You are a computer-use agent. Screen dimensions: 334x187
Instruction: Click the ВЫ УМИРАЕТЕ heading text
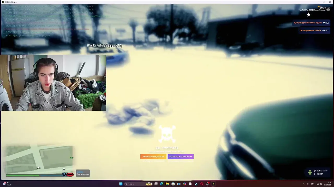[x=167, y=148]
